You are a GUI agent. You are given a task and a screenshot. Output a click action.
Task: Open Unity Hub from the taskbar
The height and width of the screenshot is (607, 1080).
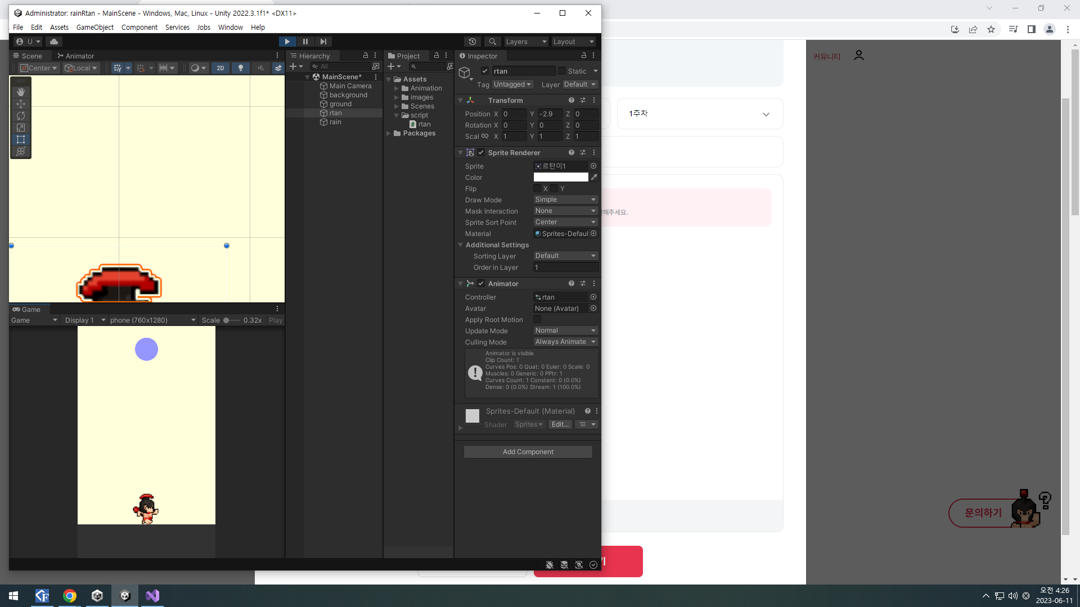click(97, 596)
